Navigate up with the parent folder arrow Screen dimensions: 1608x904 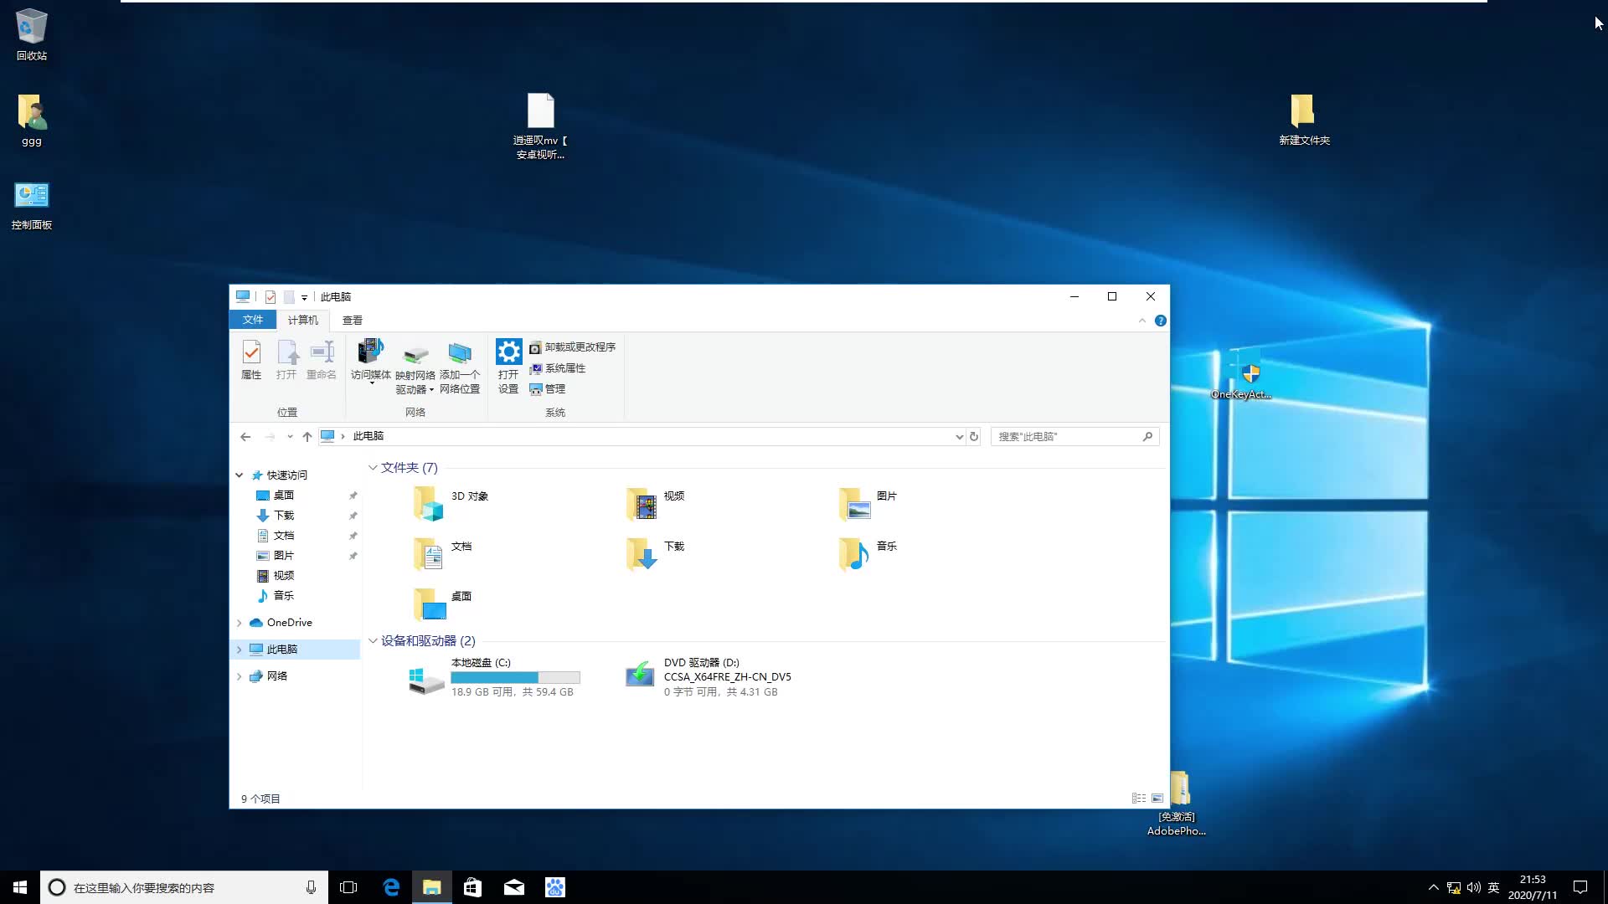307,436
